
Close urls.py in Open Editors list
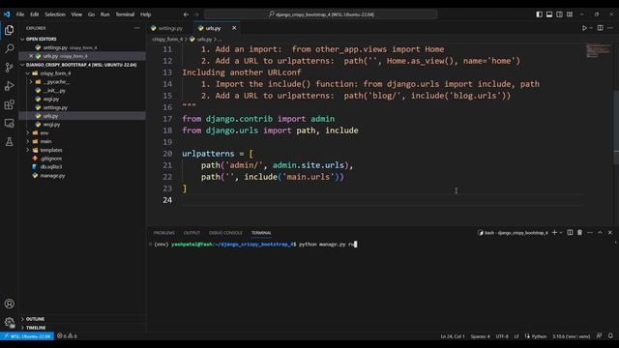(x=31, y=56)
